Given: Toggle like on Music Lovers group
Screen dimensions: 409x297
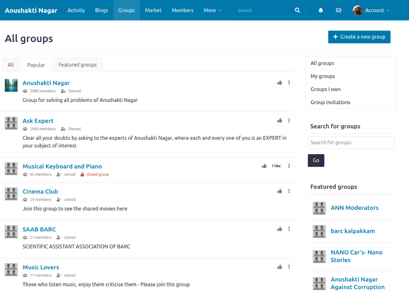Looking at the screenshot, I should [279, 267].
